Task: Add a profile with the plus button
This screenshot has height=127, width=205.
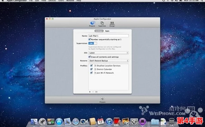Action: tap(90, 92)
